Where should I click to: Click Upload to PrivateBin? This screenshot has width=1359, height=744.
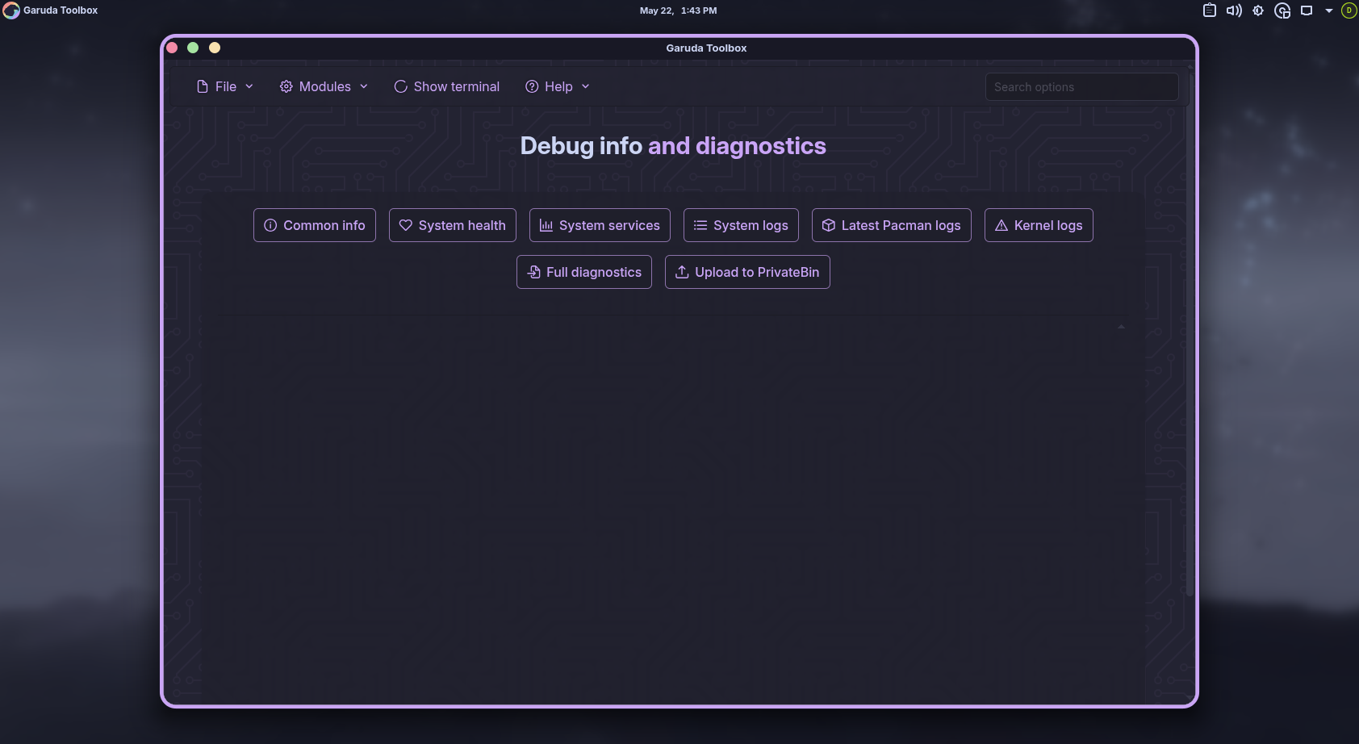[747, 272]
